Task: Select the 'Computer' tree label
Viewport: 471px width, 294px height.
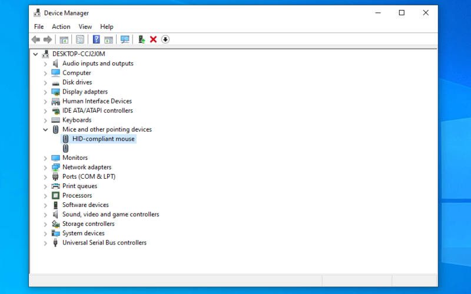Action: 77,73
